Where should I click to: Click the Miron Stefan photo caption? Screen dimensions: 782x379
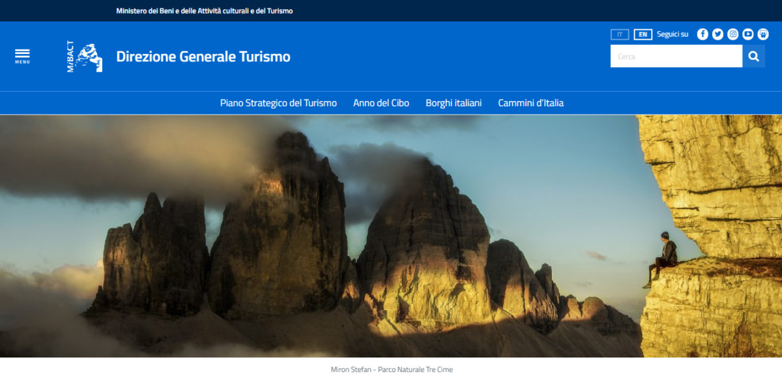coord(391,369)
